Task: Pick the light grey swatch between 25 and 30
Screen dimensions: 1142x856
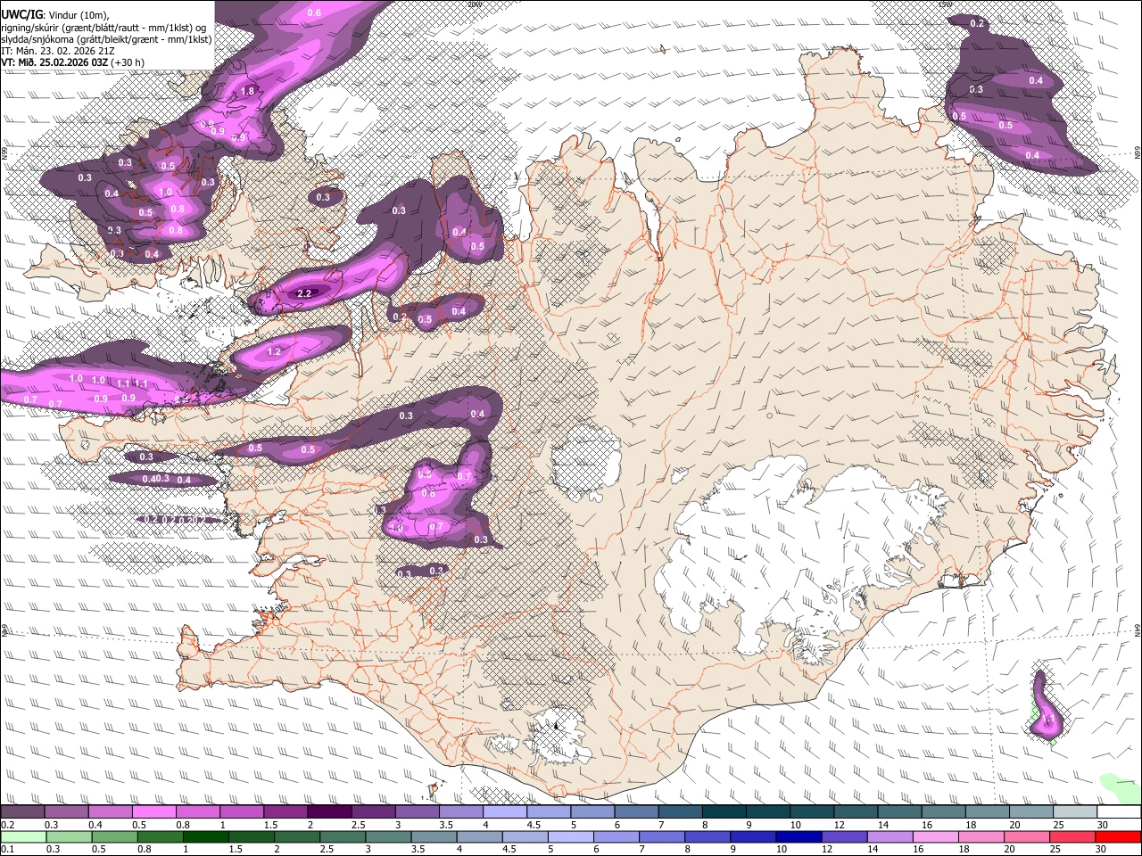Action: 1075,811
